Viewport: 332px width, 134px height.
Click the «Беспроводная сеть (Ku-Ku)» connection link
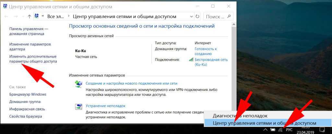click(211, 62)
